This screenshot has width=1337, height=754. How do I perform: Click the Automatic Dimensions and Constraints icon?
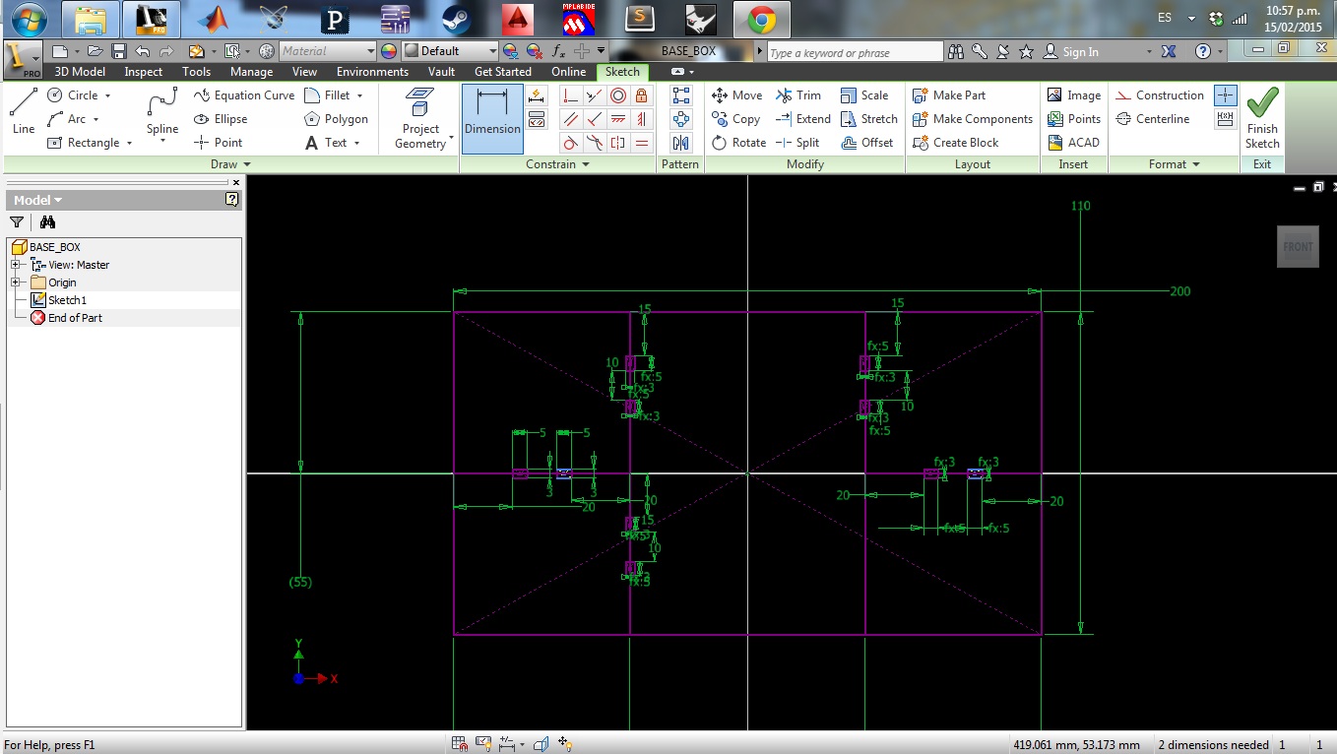coord(537,95)
